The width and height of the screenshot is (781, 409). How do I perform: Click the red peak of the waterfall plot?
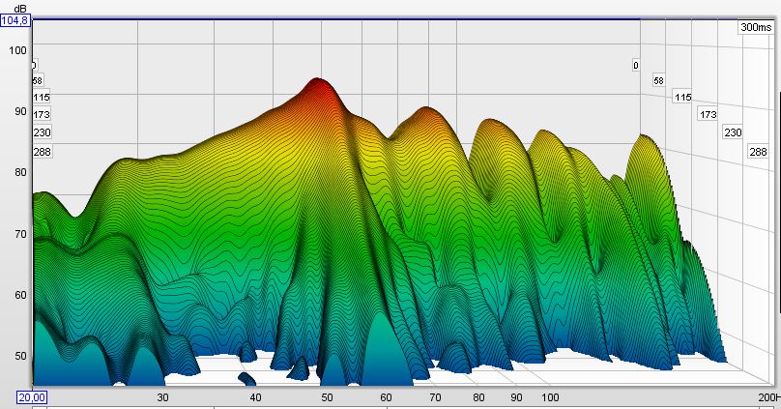coord(316,85)
